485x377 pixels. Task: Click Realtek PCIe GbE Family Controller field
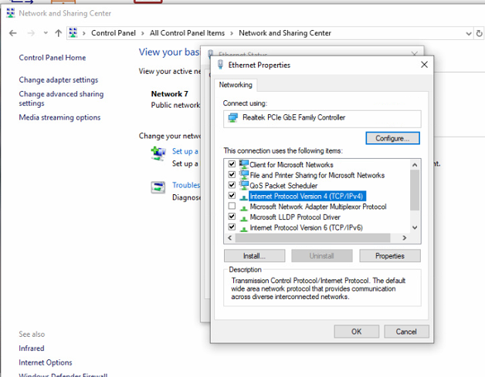[x=322, y=119]
